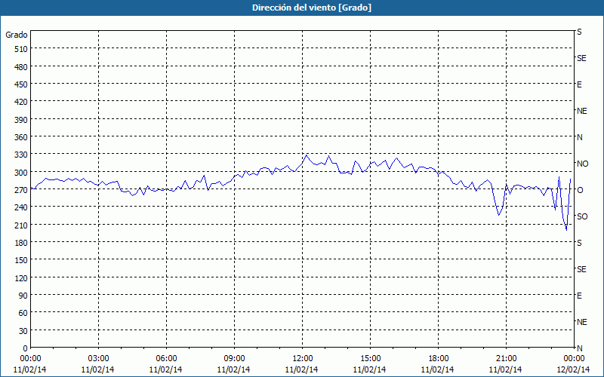Click the 450 degree axis label
Screen dimensions: 604x377
[22, 84]
